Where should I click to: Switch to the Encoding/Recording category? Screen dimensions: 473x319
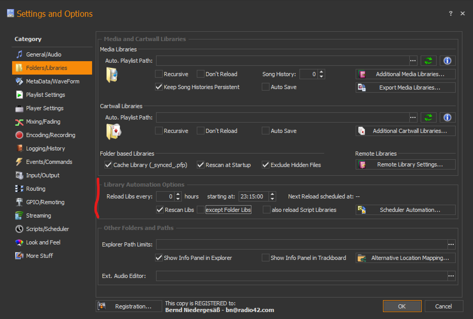tap(51, 135)
